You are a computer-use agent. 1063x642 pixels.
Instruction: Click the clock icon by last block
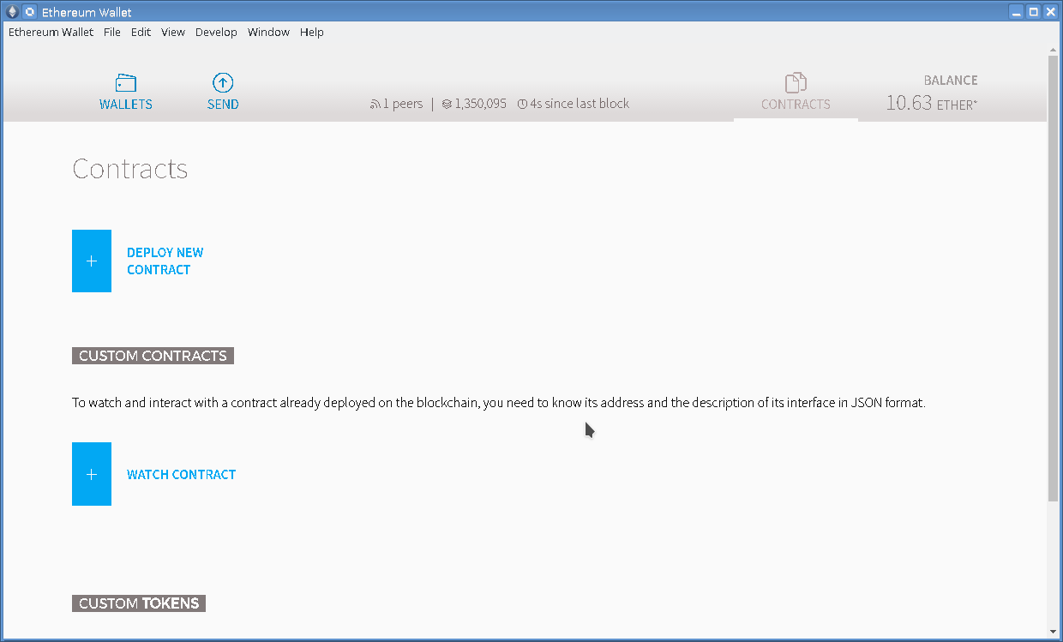click(522, 105)
